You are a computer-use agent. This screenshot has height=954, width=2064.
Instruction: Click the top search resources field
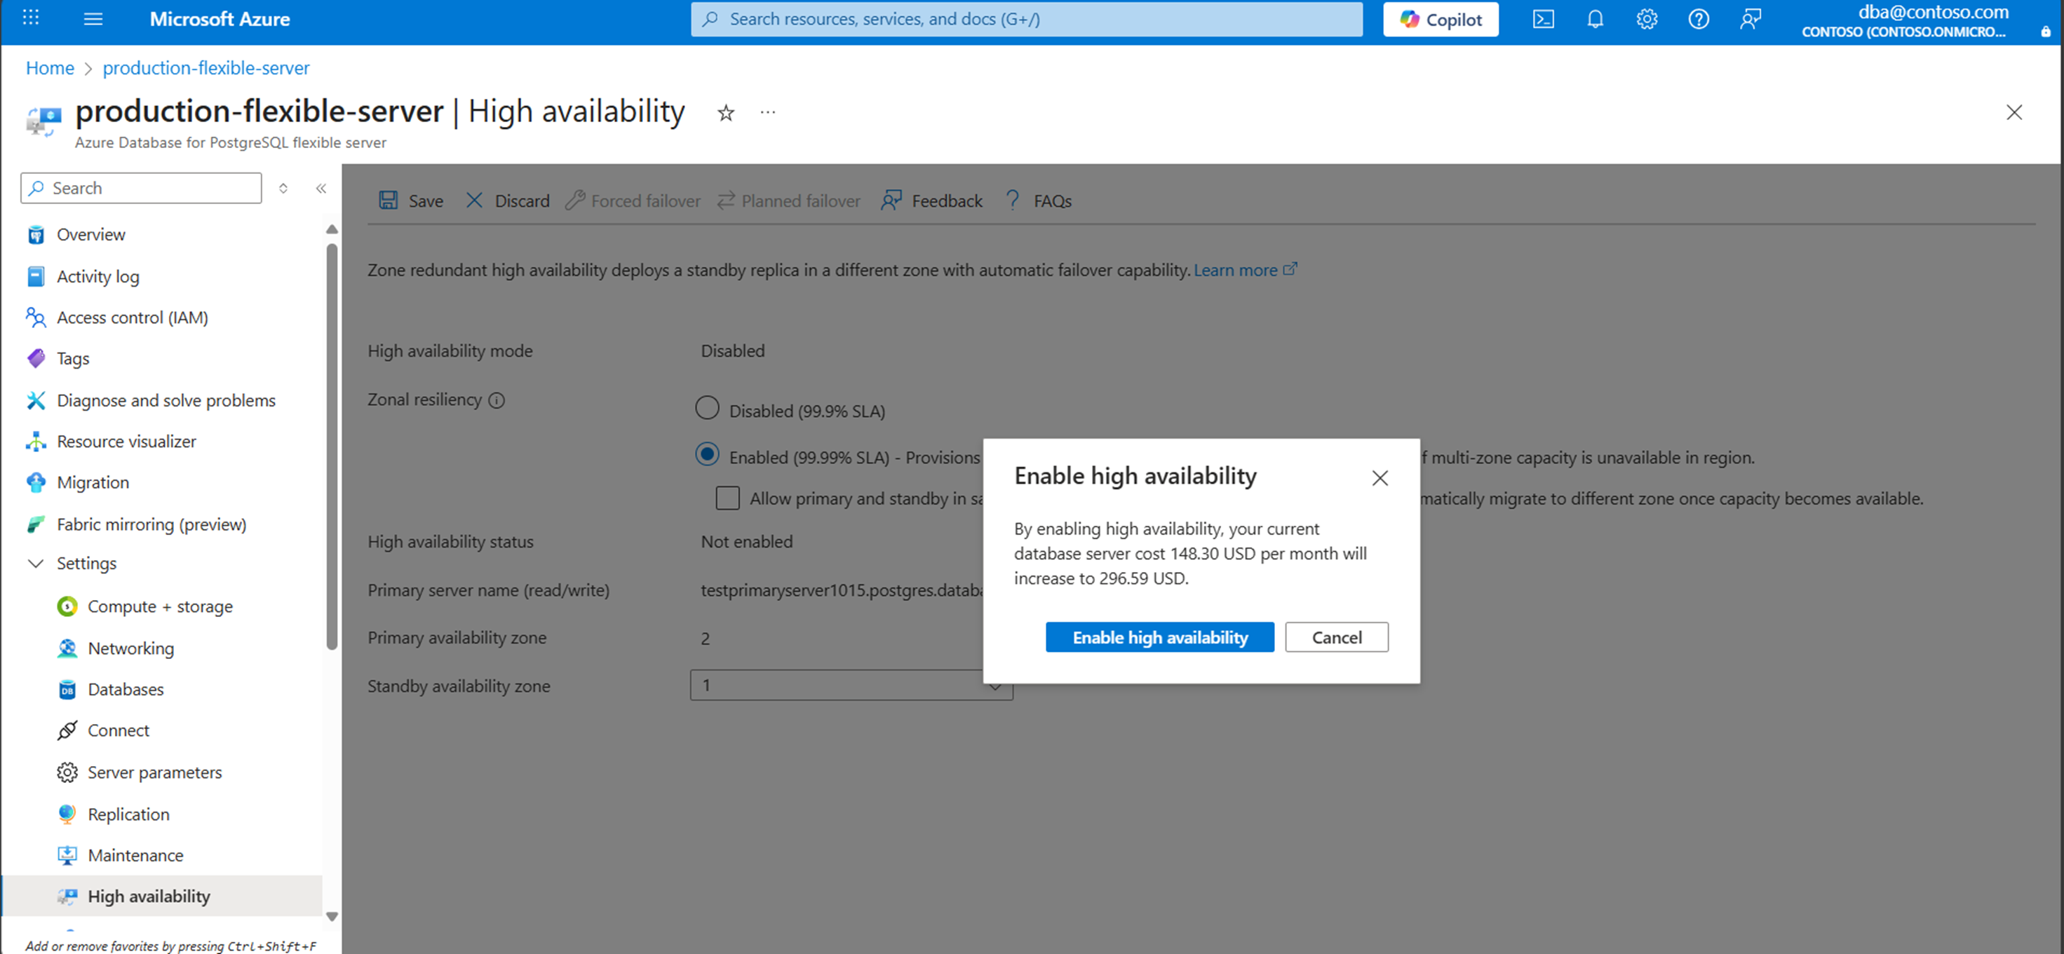click(1025, 19)
